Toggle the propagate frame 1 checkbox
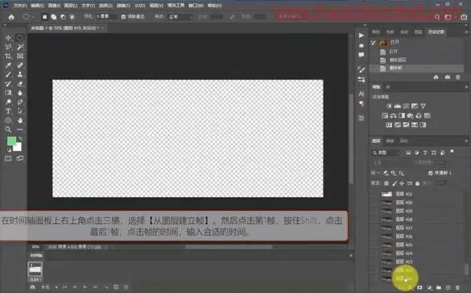This screenshot has width=471, height=293. tap(430, 173)
